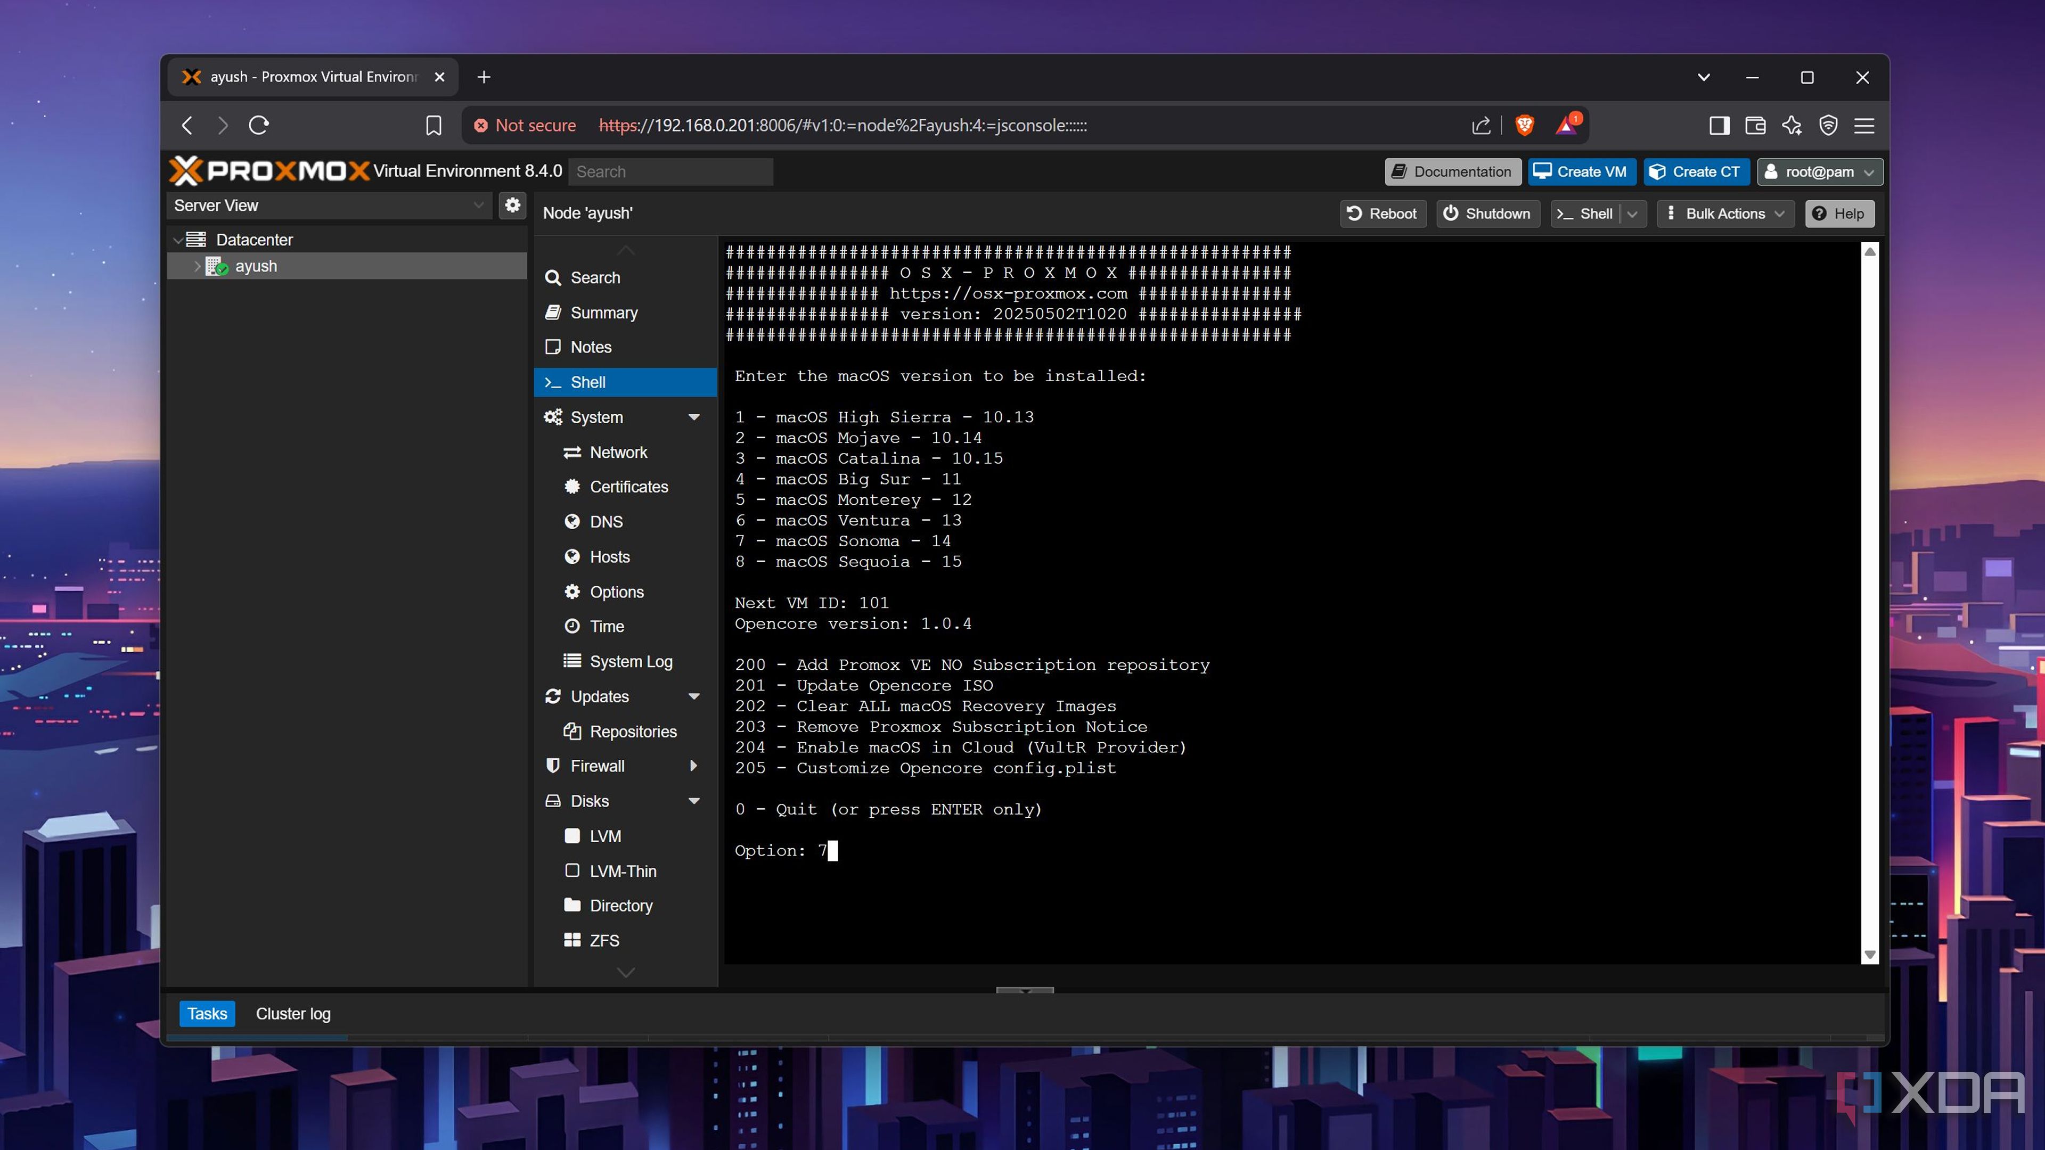Collapse the Updates menu section

[x=694, y=697]
